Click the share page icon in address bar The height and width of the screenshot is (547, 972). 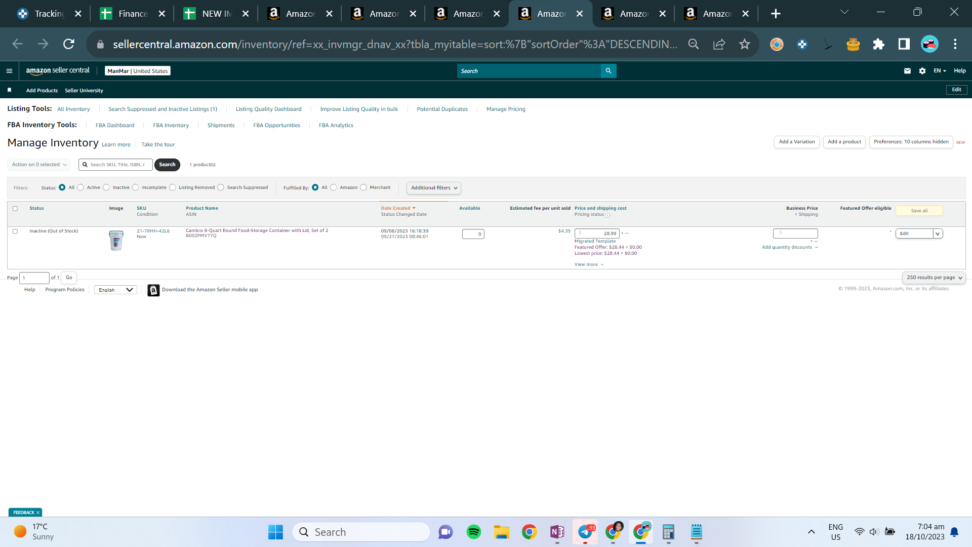[719, 44]
